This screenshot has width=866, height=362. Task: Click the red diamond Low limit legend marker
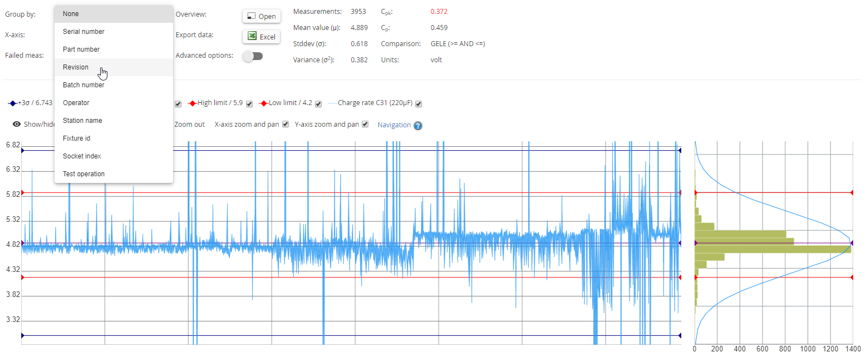point(264,103)
